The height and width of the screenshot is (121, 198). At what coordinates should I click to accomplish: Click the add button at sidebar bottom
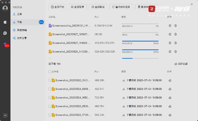(x=5, y=115)
